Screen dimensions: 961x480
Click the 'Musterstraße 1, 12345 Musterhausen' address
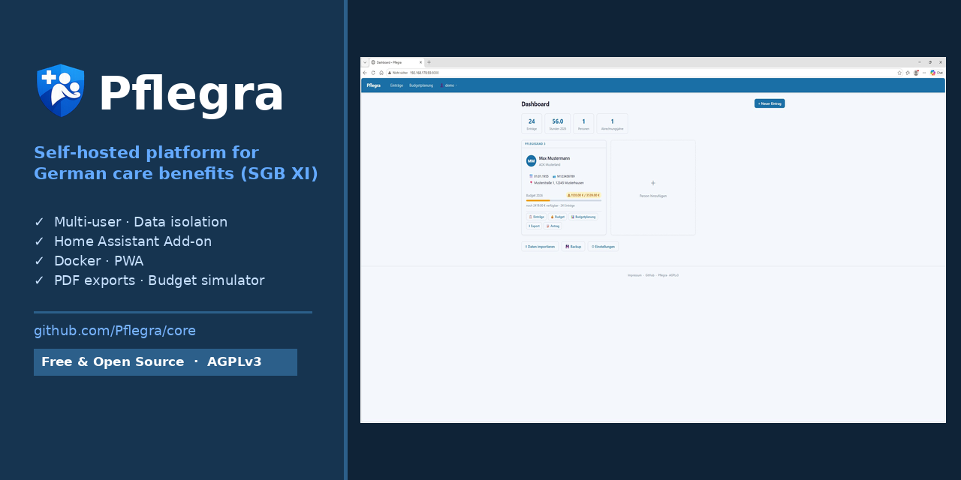tap(559, 182)
